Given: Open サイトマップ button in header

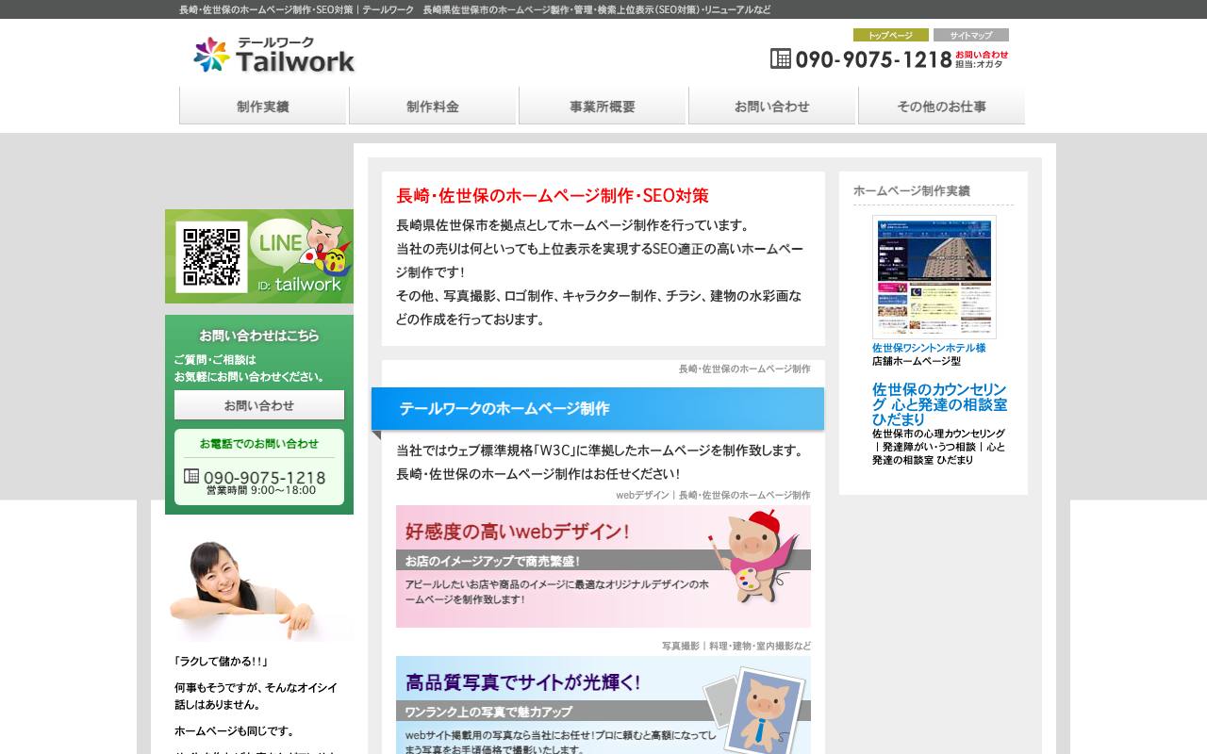Looking at the screenshot, I should 971,35.
